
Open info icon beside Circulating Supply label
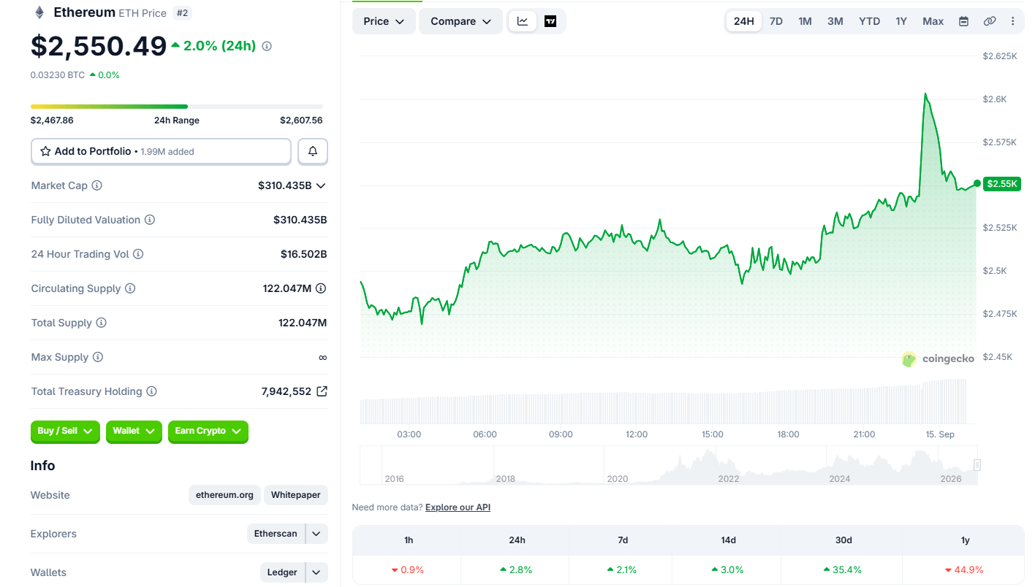point(130,288)
